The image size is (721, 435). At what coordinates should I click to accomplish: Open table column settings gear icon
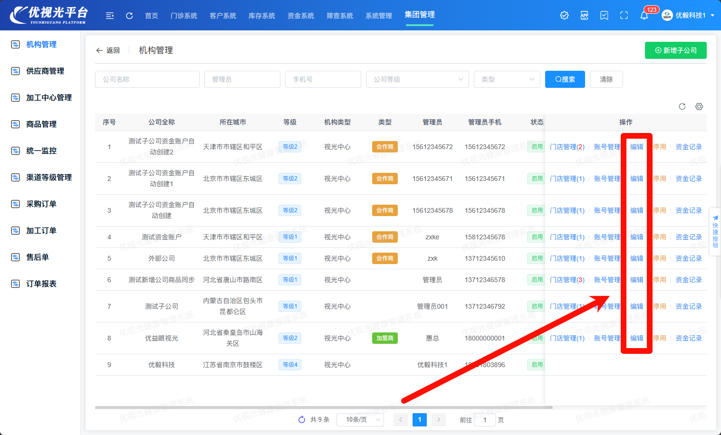pos(699,106)
